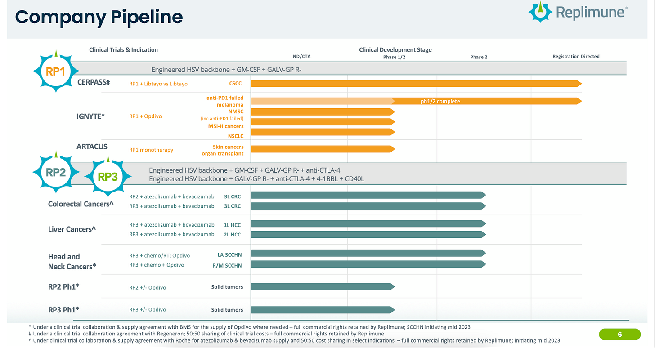Click the 'IND/CTA' stage header
Viewport: 655px width, 348px height.
(x=301, y=57)
